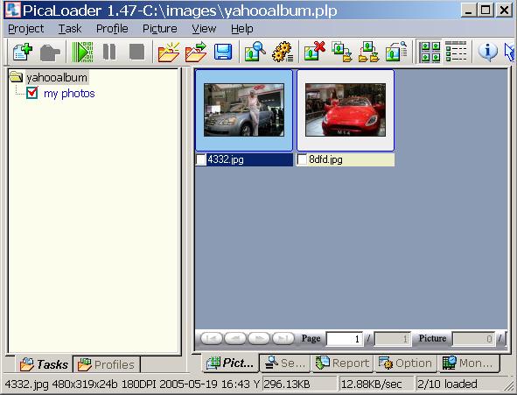The image size is (517, 395).
Task: Click the PicaLoader title bar app icon
Action: click(x=12, y=10)
